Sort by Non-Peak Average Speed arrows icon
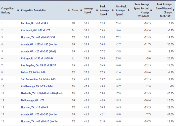The height and width of the screenshot is (126, 176). point(129,10)
